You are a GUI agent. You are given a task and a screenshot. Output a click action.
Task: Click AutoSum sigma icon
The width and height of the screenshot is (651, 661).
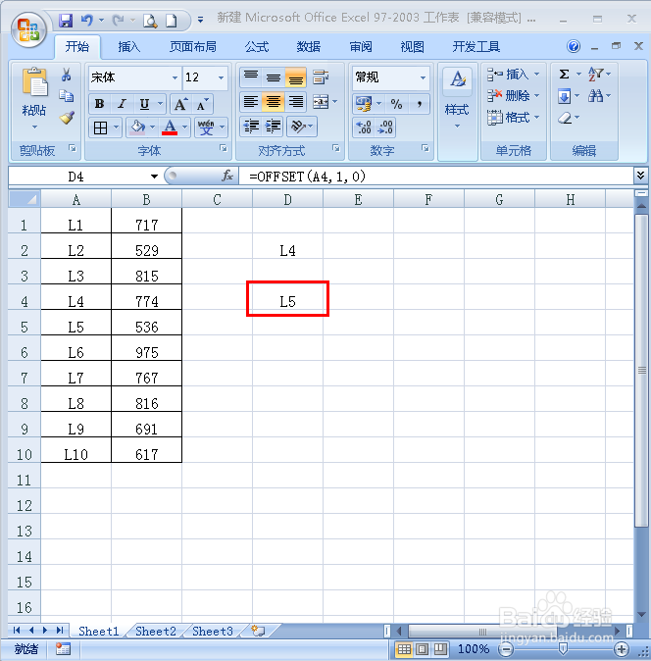click(564, 75)
